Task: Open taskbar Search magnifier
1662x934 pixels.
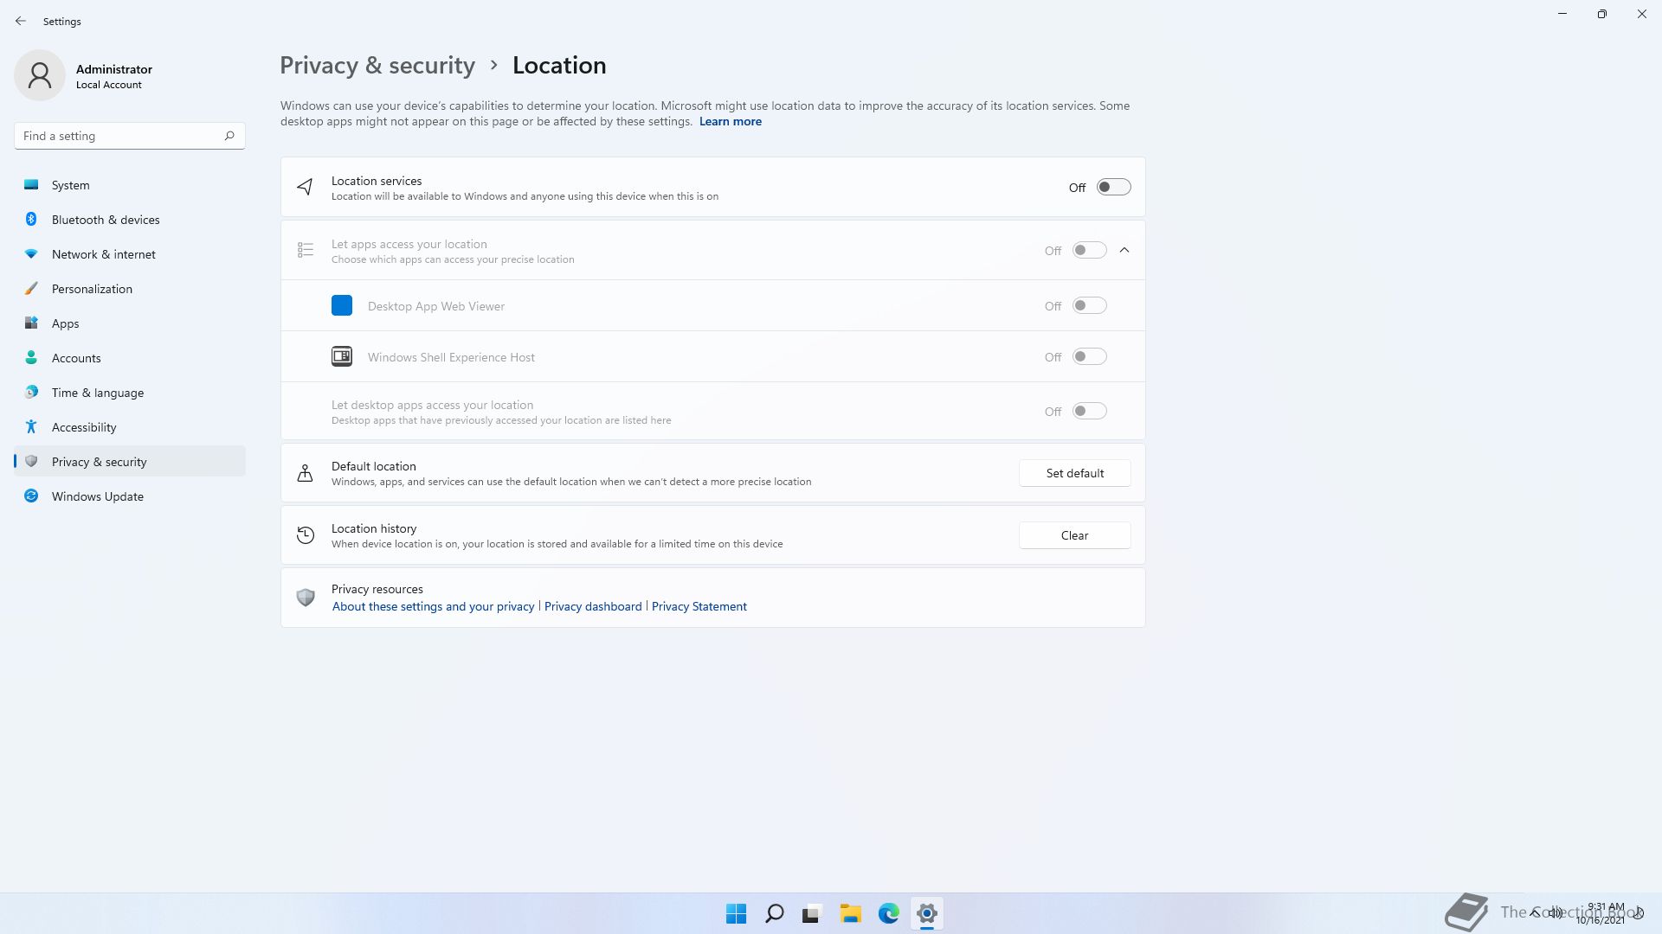Action: click(775, 913)
